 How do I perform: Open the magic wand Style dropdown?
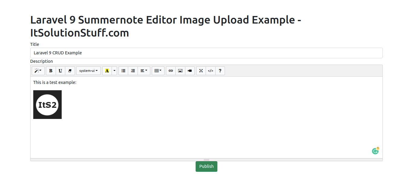point(38,71)
